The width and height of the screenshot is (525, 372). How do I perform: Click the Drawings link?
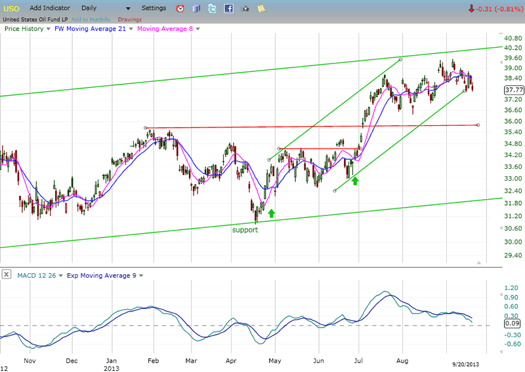point(129,19)
